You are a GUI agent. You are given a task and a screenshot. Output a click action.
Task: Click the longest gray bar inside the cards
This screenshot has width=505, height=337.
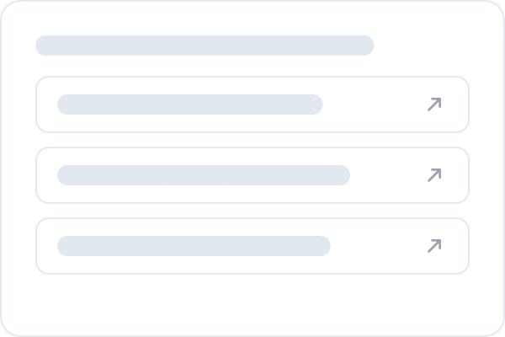pos(203,175)
